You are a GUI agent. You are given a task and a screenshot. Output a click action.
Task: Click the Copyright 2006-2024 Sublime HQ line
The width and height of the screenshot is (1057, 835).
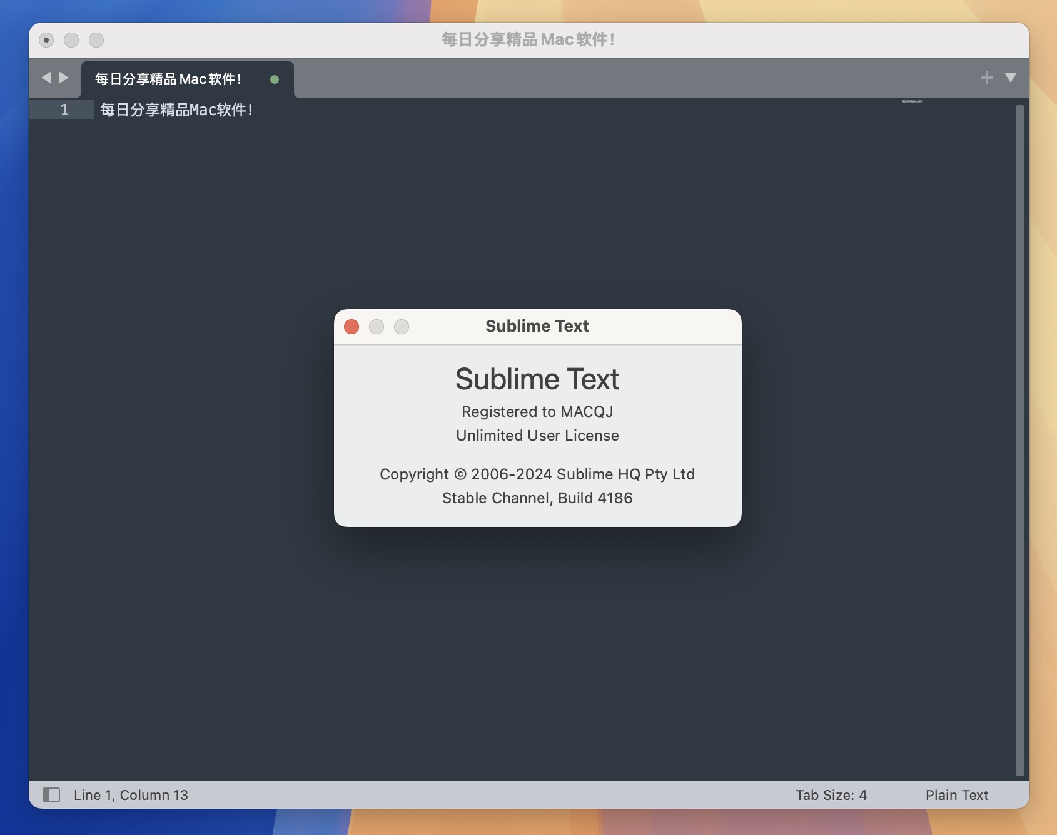(537, 474)
